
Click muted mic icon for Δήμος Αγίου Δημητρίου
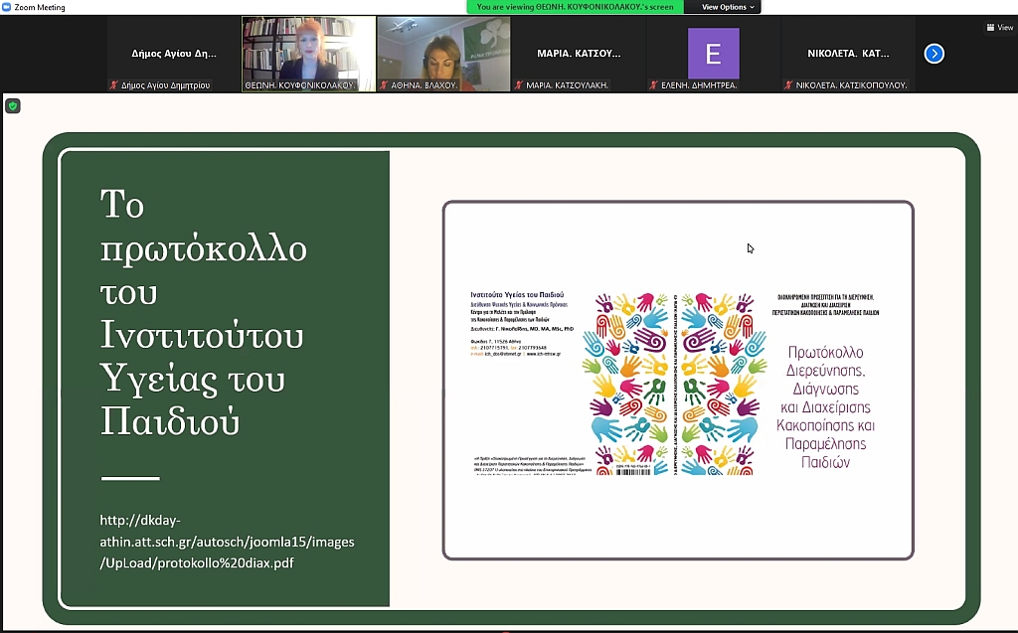(114, 85)
